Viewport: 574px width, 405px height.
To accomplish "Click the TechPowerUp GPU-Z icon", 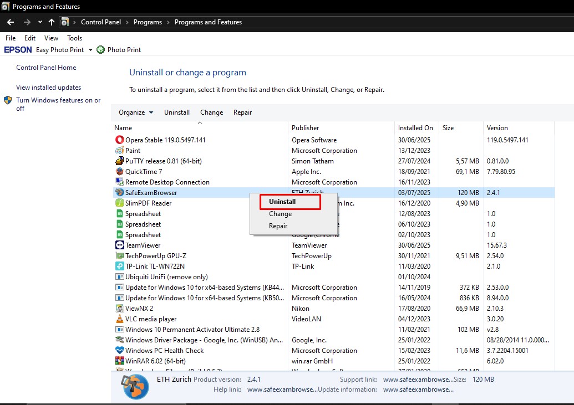I will coord(119,256).
